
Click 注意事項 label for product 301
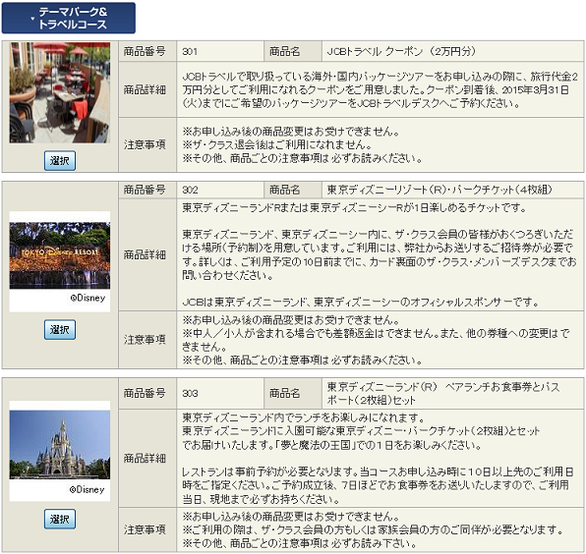coord(145,144)
